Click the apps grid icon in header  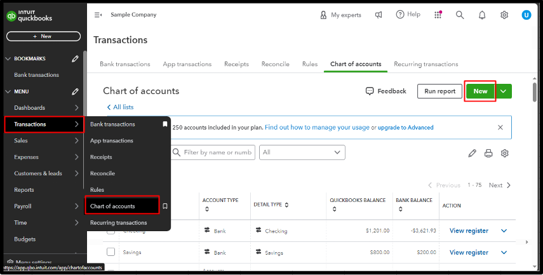coord(438,15)
